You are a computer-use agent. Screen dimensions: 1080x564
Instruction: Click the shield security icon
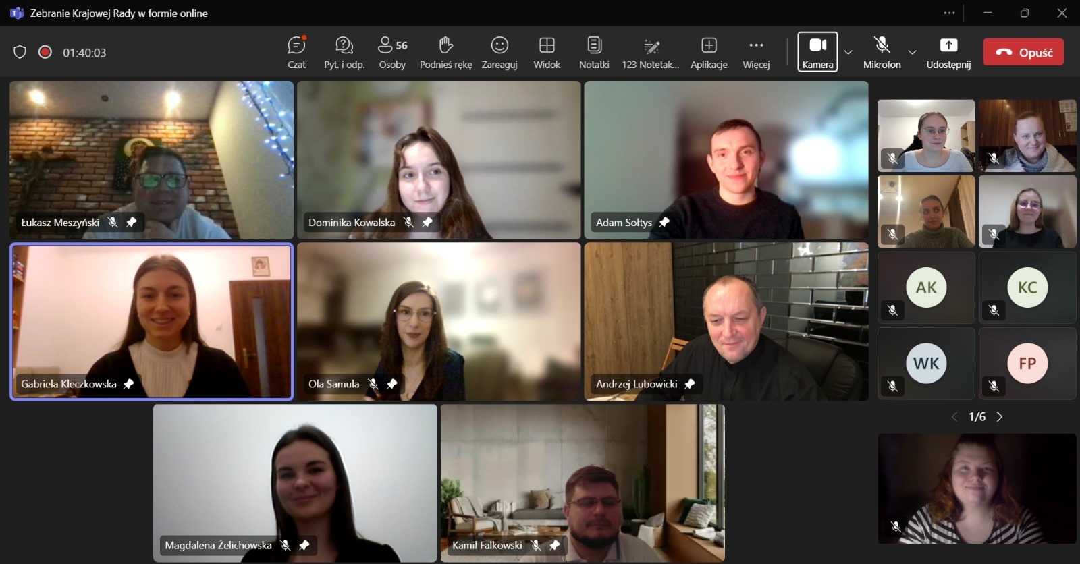(20, 52)
